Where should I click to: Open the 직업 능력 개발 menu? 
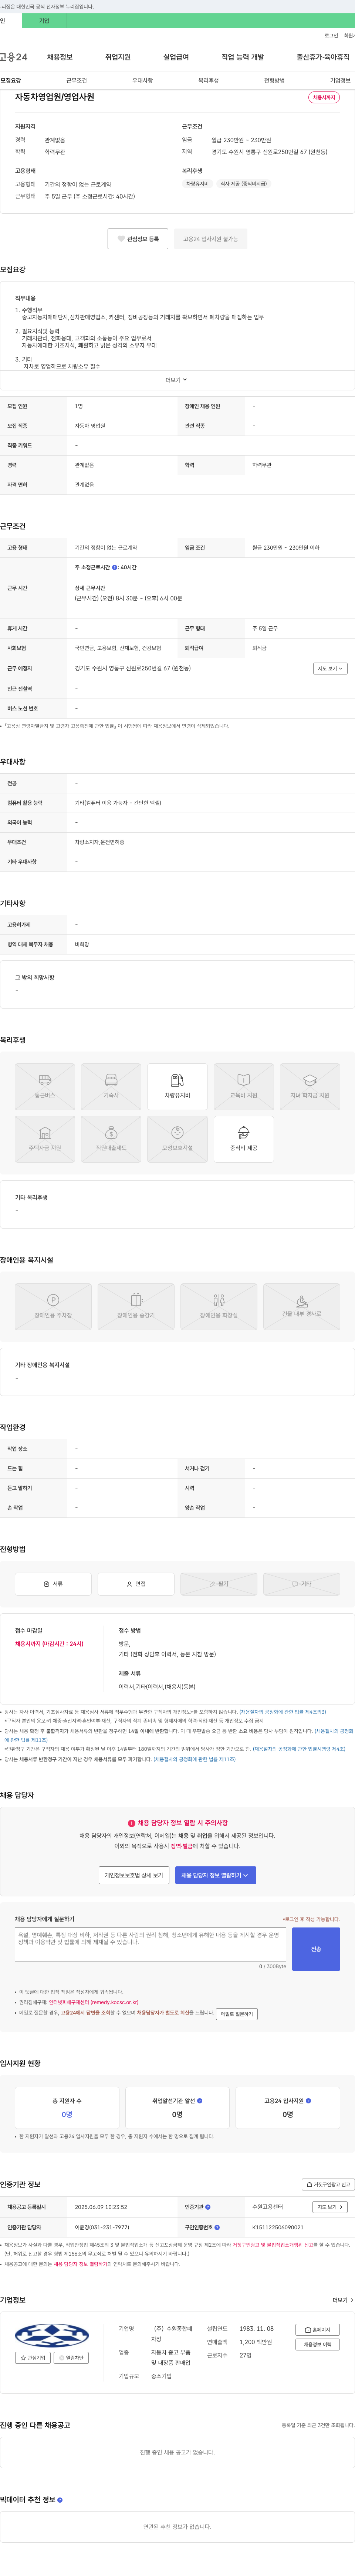(242, 57)
